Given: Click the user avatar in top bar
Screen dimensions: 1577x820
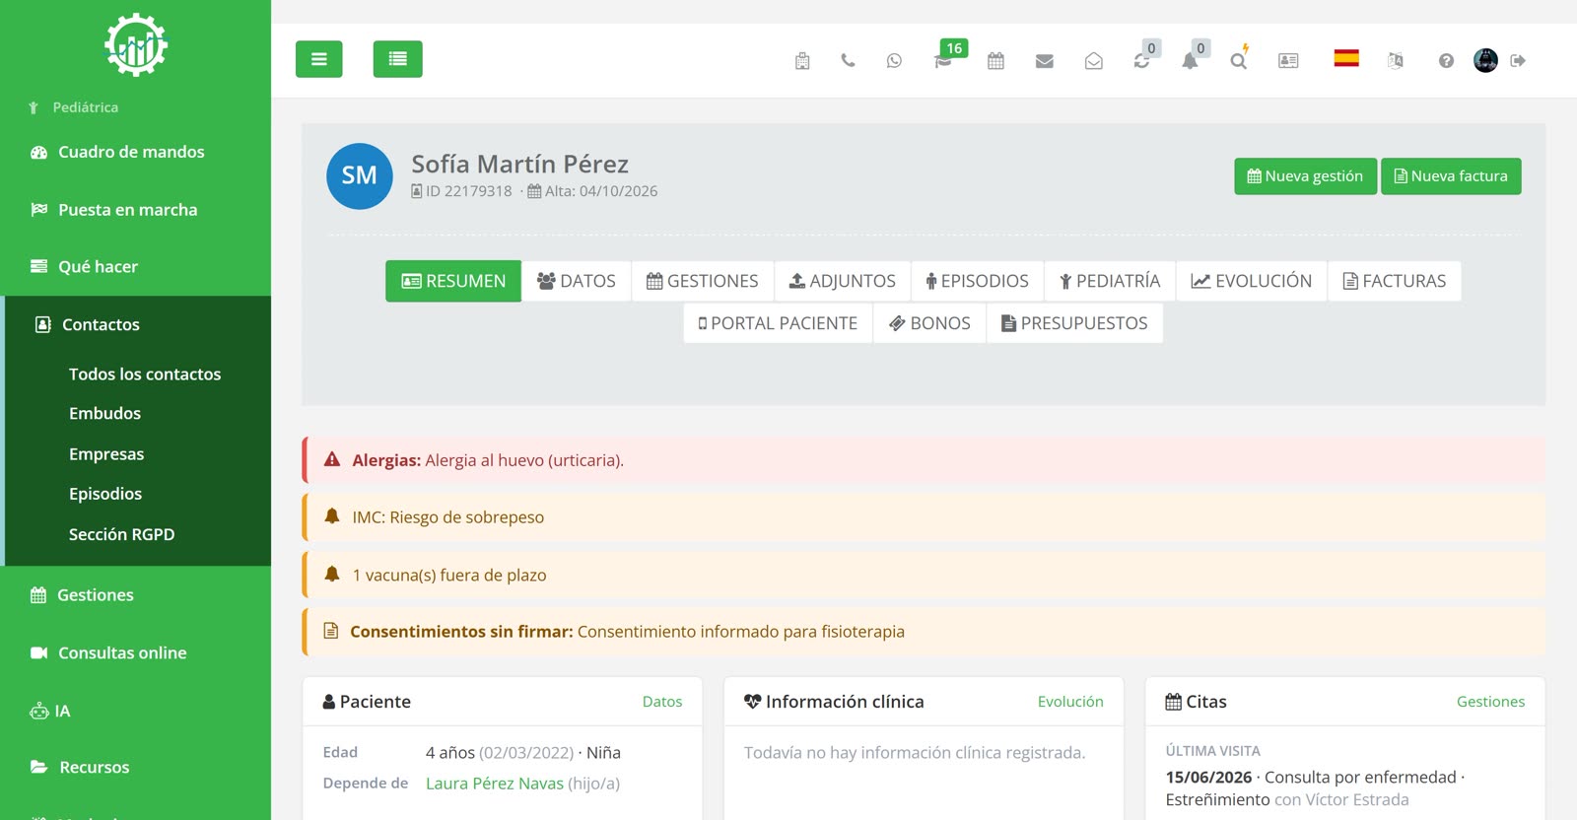Looking at the screenshot, I should (x=1485, y=60).
